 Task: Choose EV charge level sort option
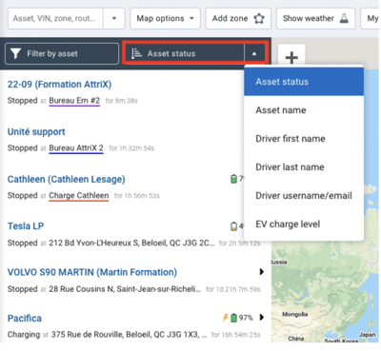[x=304, y=224]
